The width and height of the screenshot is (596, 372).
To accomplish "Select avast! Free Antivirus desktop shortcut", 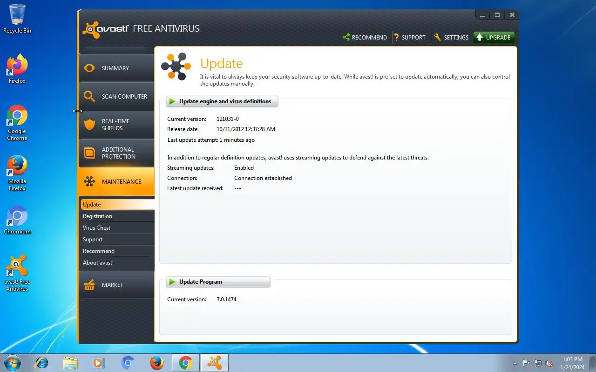I will 17,273.
